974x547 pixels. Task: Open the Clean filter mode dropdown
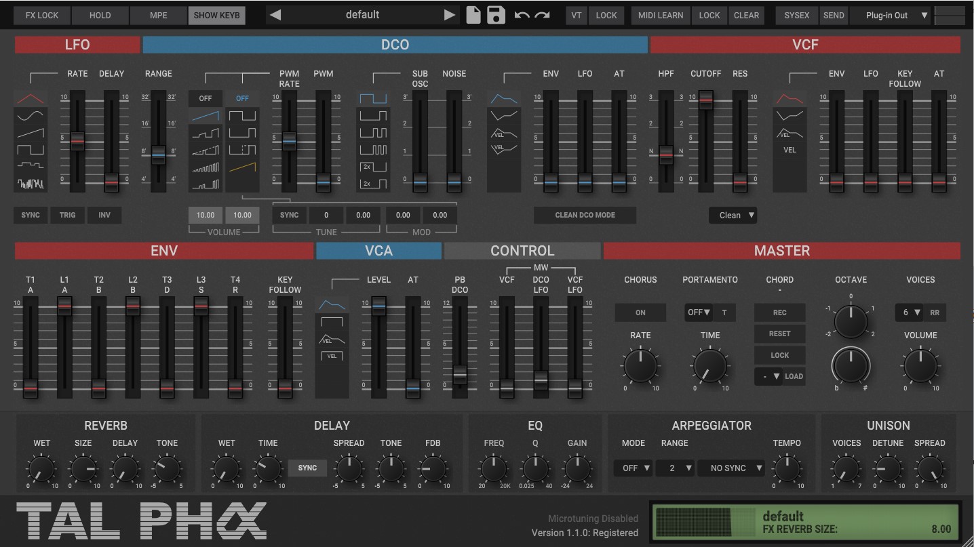pos(733,216)
